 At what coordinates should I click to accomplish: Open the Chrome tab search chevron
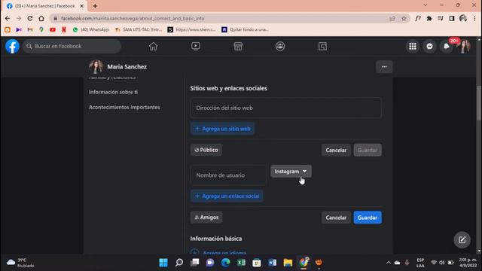425,5
